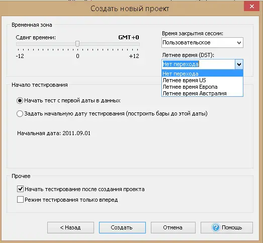263x243 pixels.
Task: Click the help question mark icon
Action: pyautogui.click(x=216, y=227)
